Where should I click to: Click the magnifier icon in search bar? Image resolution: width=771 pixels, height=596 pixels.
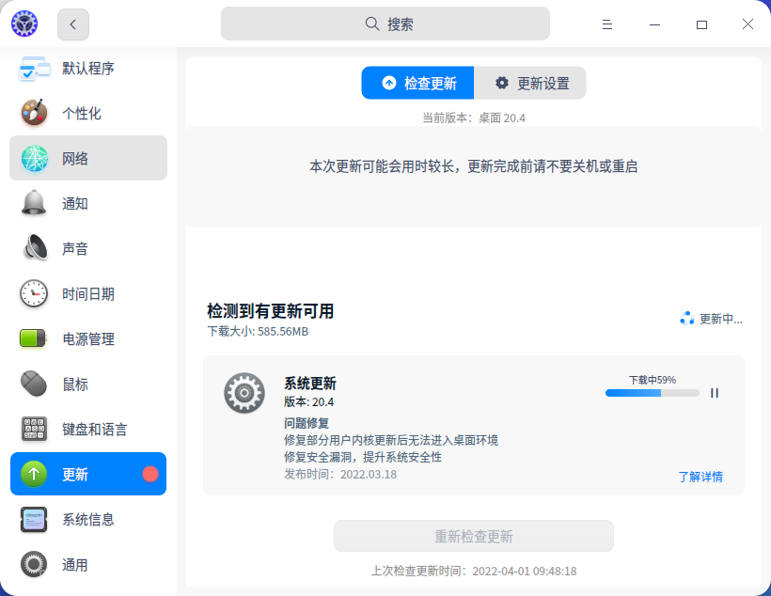[372, 24]
